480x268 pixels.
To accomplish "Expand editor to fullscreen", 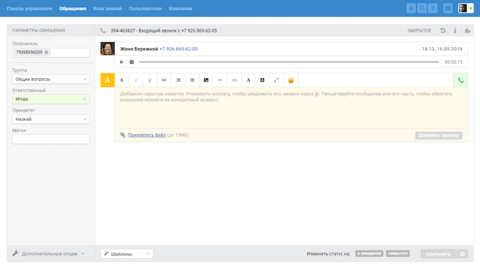I will [277, 81].
